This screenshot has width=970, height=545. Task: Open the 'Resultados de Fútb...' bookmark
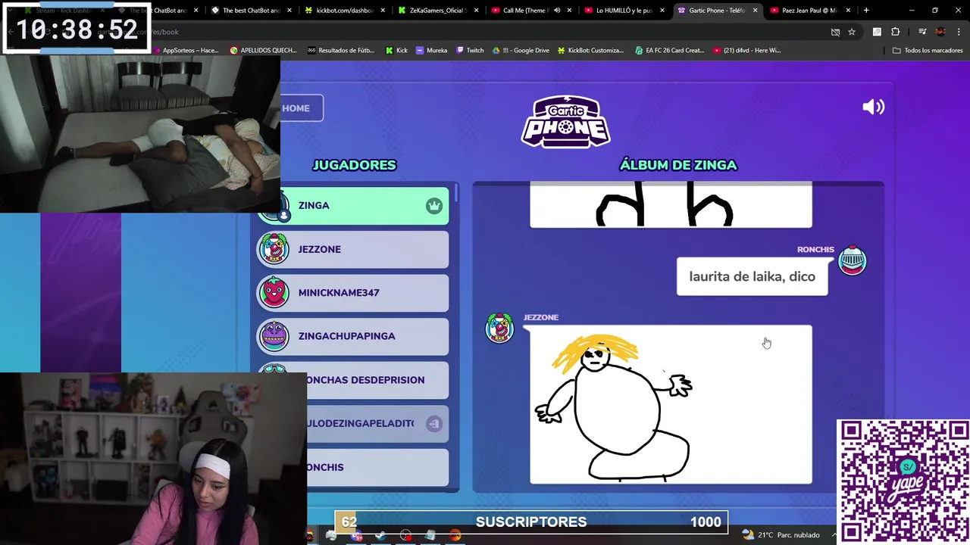click(341, 50)
